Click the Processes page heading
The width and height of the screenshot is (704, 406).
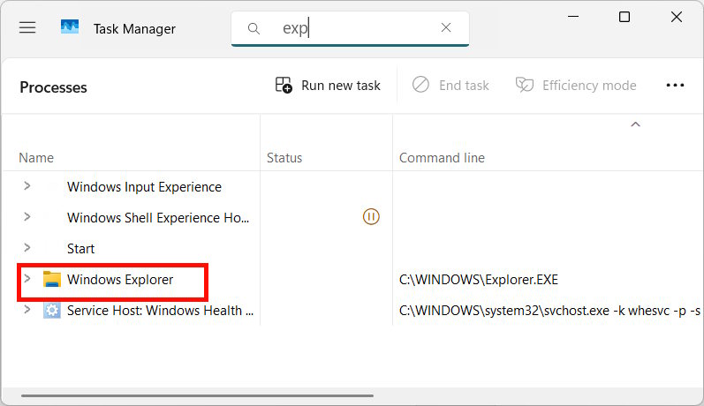pos(53,87)
